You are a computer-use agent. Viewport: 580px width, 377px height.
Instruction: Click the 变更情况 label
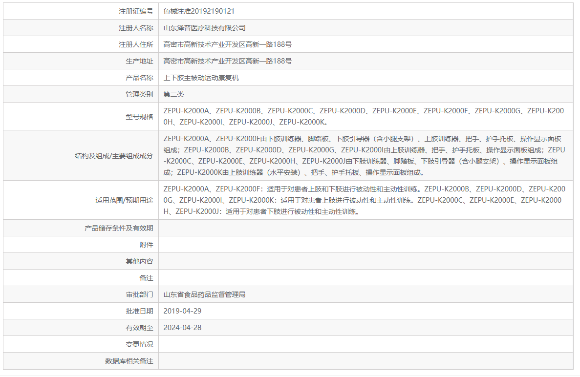click(x=139, y=344)
